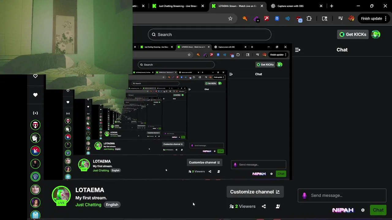This screenshot has height=220, width=392.
Task: Open the K logo blue-red channel
Action: click(x=35, y=151)
